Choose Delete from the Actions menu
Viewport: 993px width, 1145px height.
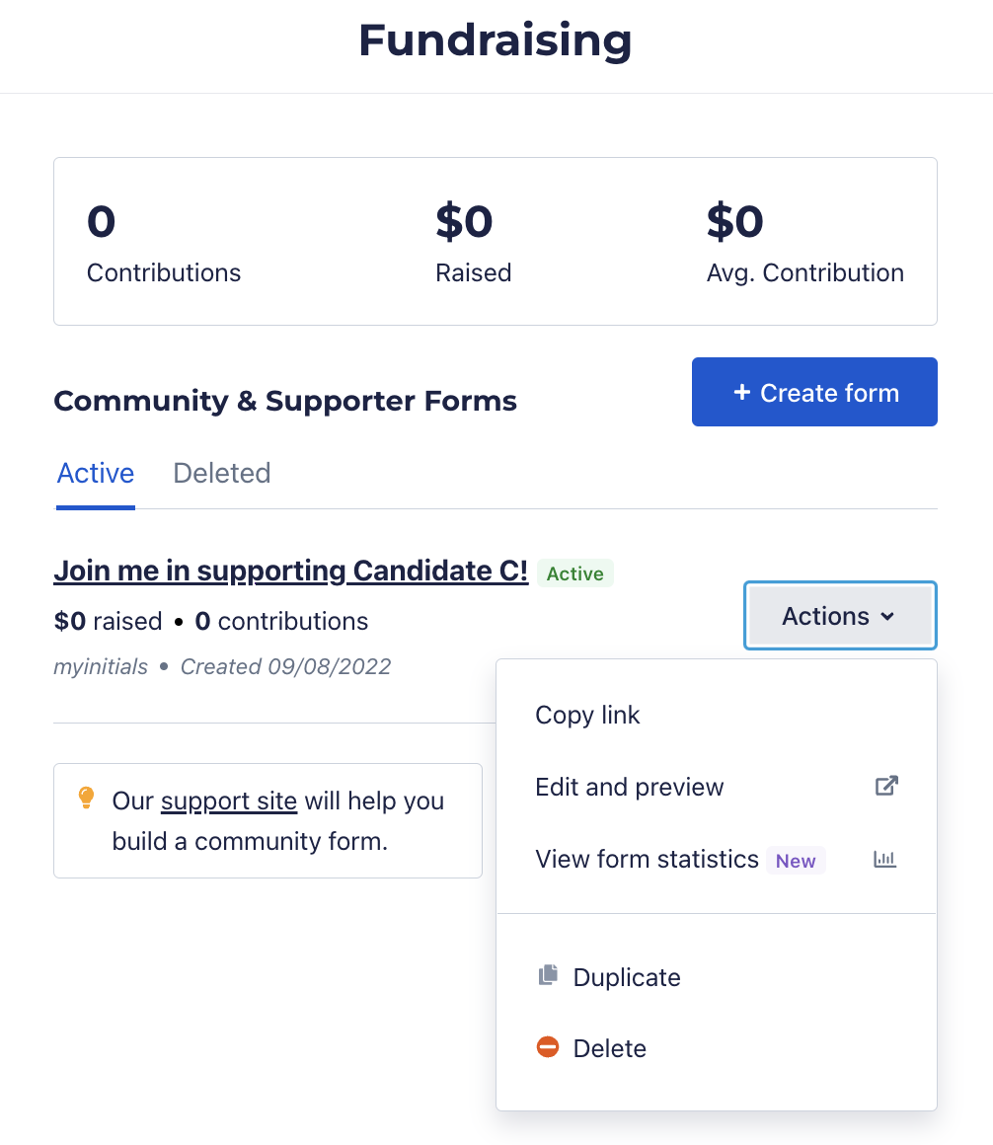[x=717, y=1048]
